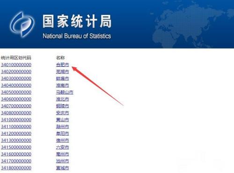Follow the code link 341000000000

(16, 120)
